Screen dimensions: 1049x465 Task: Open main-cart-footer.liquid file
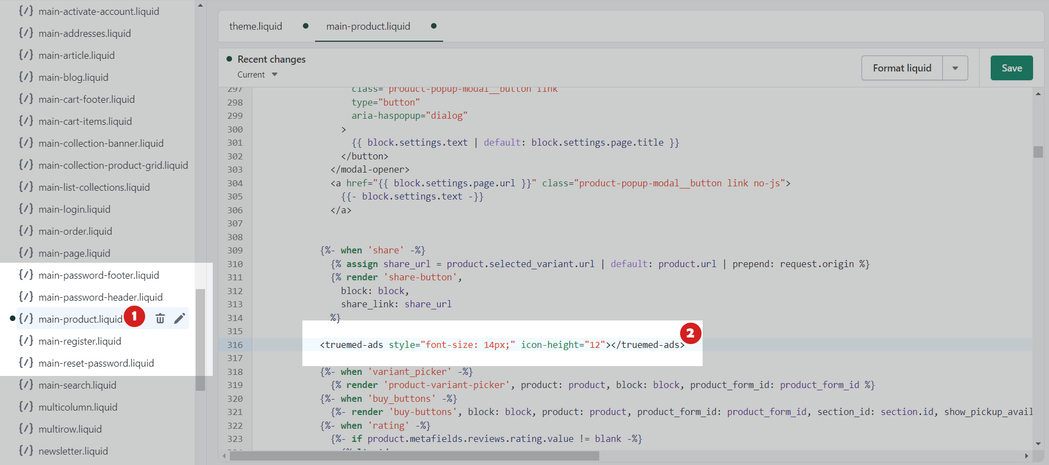point(86,99)
